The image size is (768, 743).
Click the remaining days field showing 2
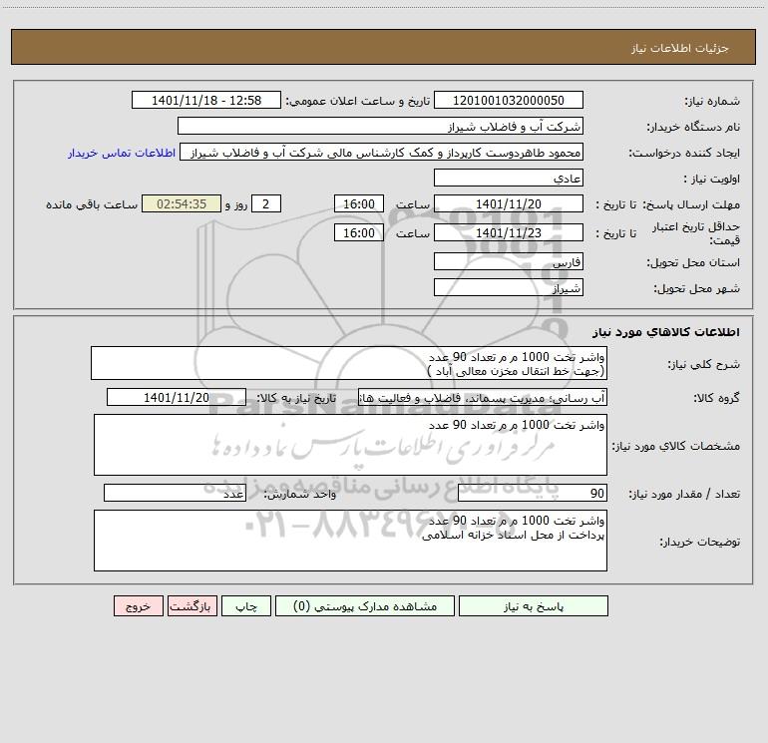click(x=266, y=203)
